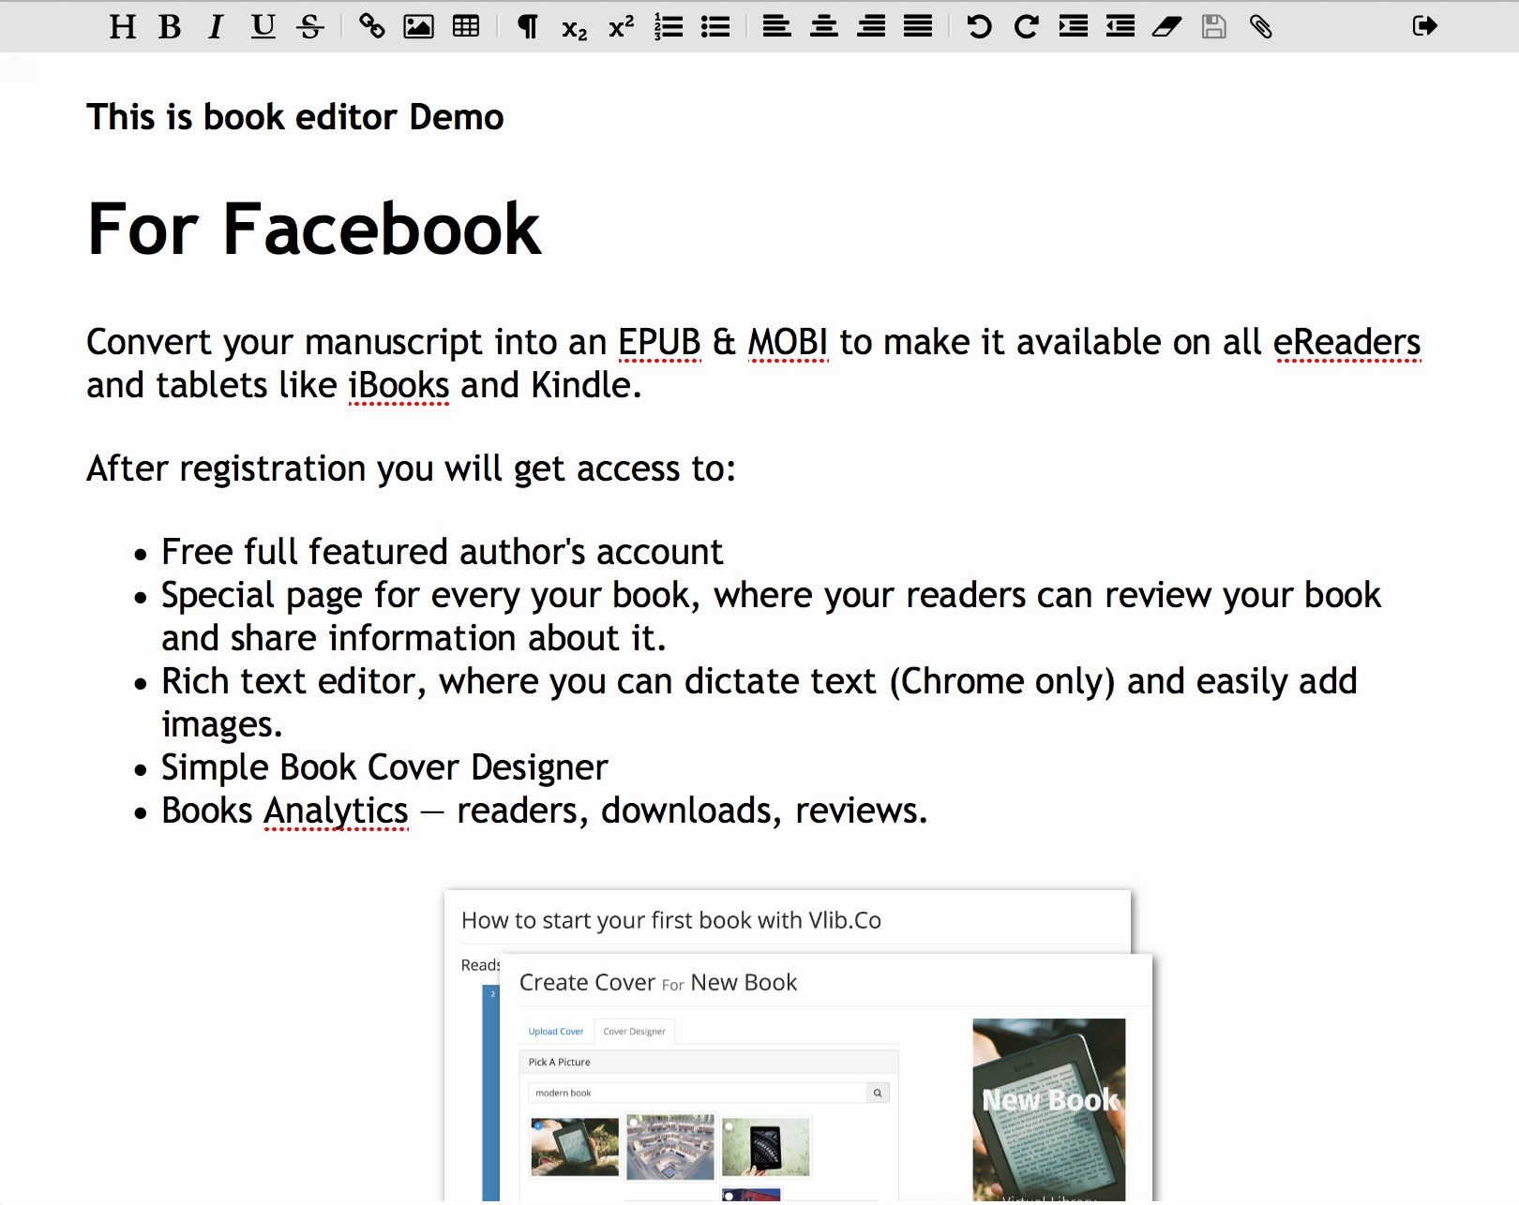Justify text alignment
The width and height of the screenshot is (1519, 1205).
tap(918, 26)
